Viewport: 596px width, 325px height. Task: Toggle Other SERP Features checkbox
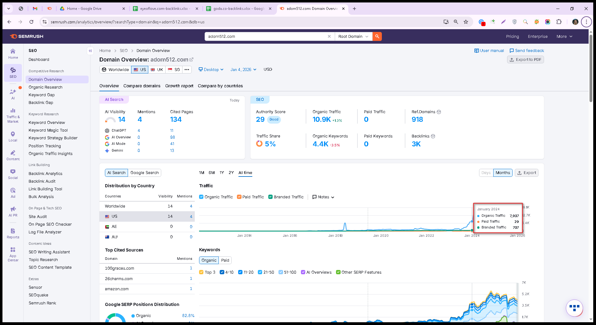coord(338,272)
